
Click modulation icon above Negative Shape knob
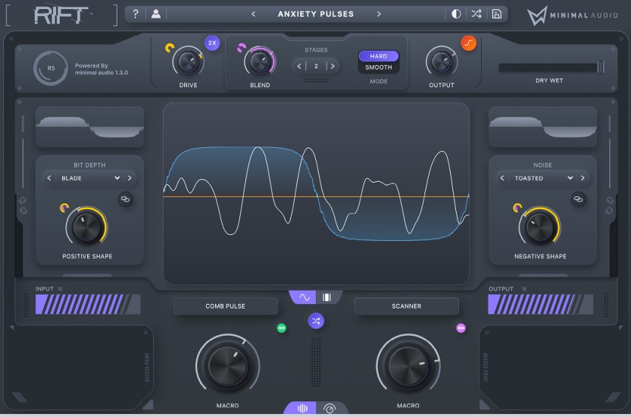coord(517,208)
